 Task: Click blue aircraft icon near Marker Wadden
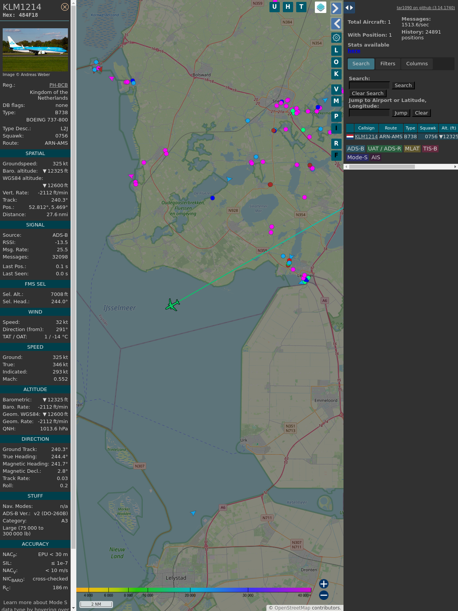pos(193,513)
